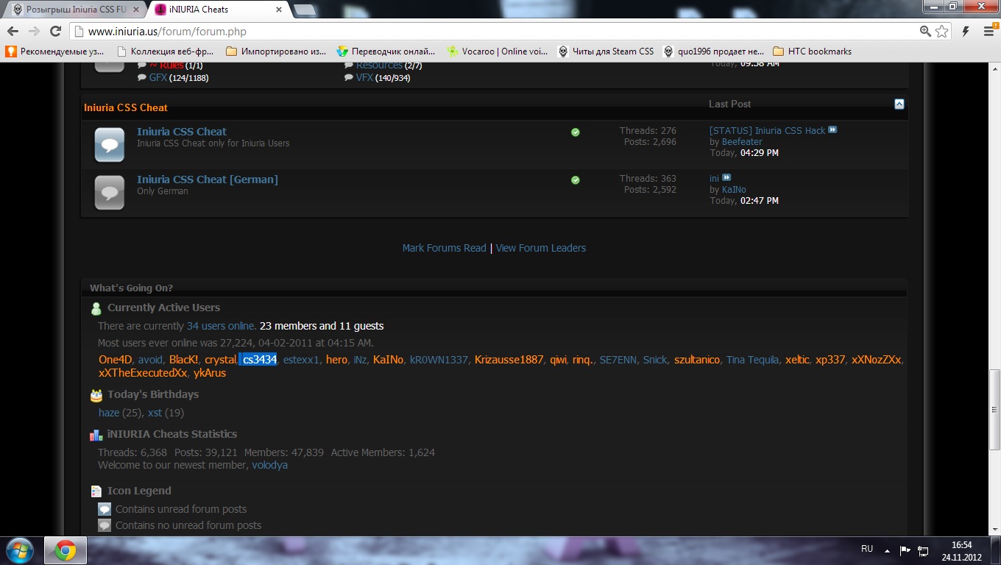Open the Chrome menu icon
Viewport: 1001px width, 565px height.
coord(988,32)
